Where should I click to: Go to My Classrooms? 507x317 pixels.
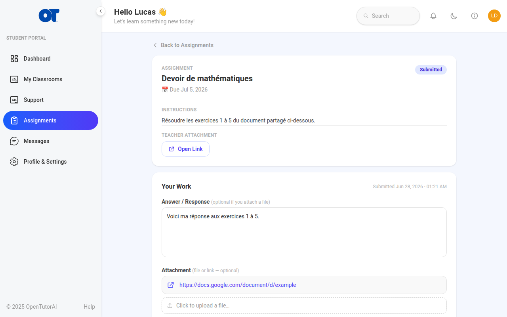point(51,79)
